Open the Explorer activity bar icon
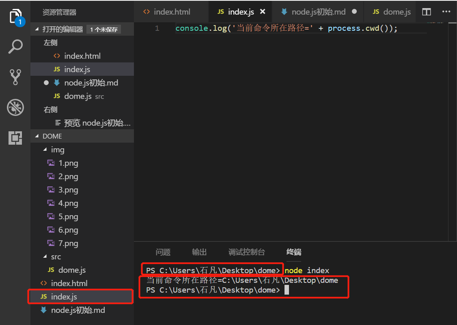The height and width of the screenshot is (325, 457). pos(15,17)
